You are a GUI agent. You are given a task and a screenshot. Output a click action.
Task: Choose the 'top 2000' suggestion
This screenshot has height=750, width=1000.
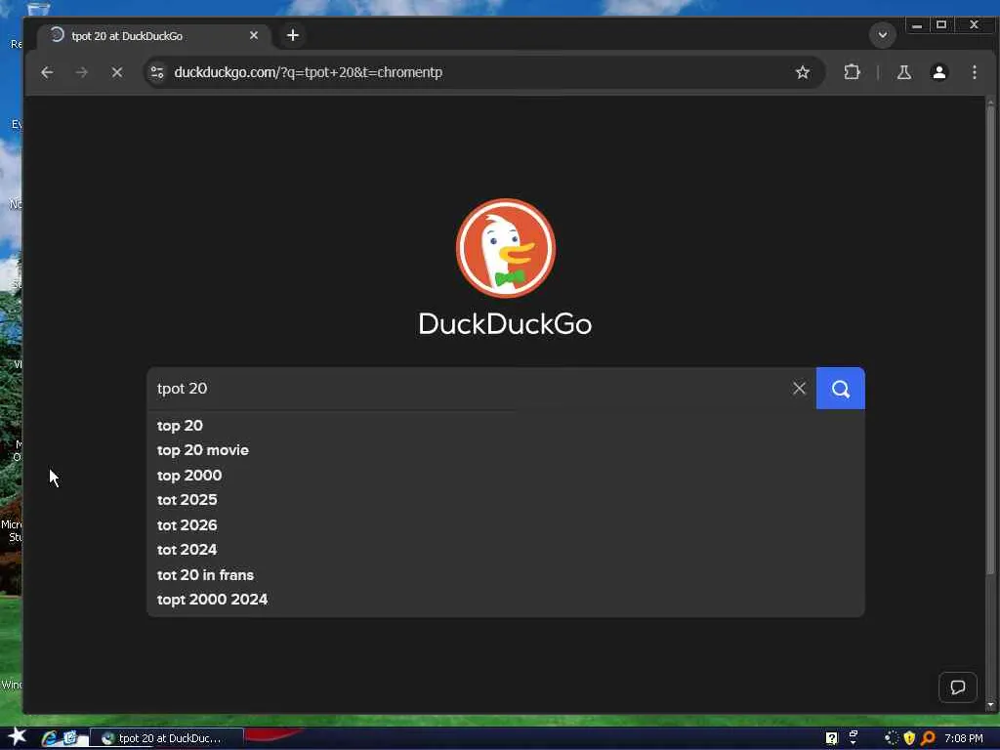tap(506, 476)
